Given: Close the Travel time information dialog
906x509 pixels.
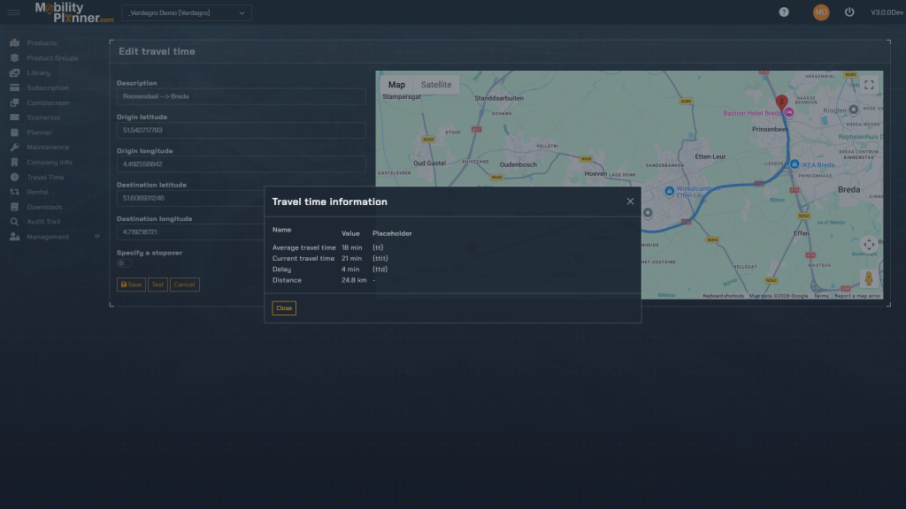Looking at the screenshot, I should click(x=283, y=308).
